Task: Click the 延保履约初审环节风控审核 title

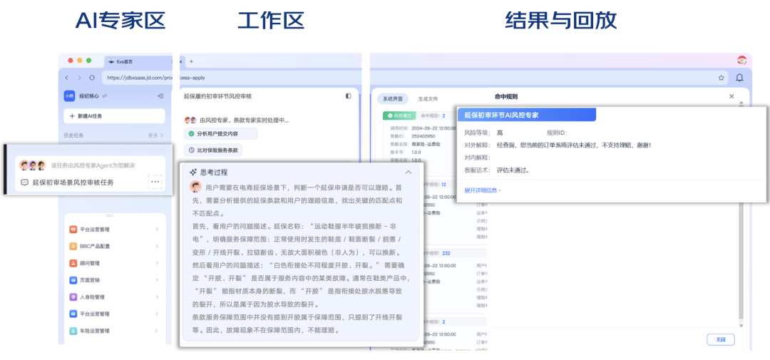Action: coord(217,96)
